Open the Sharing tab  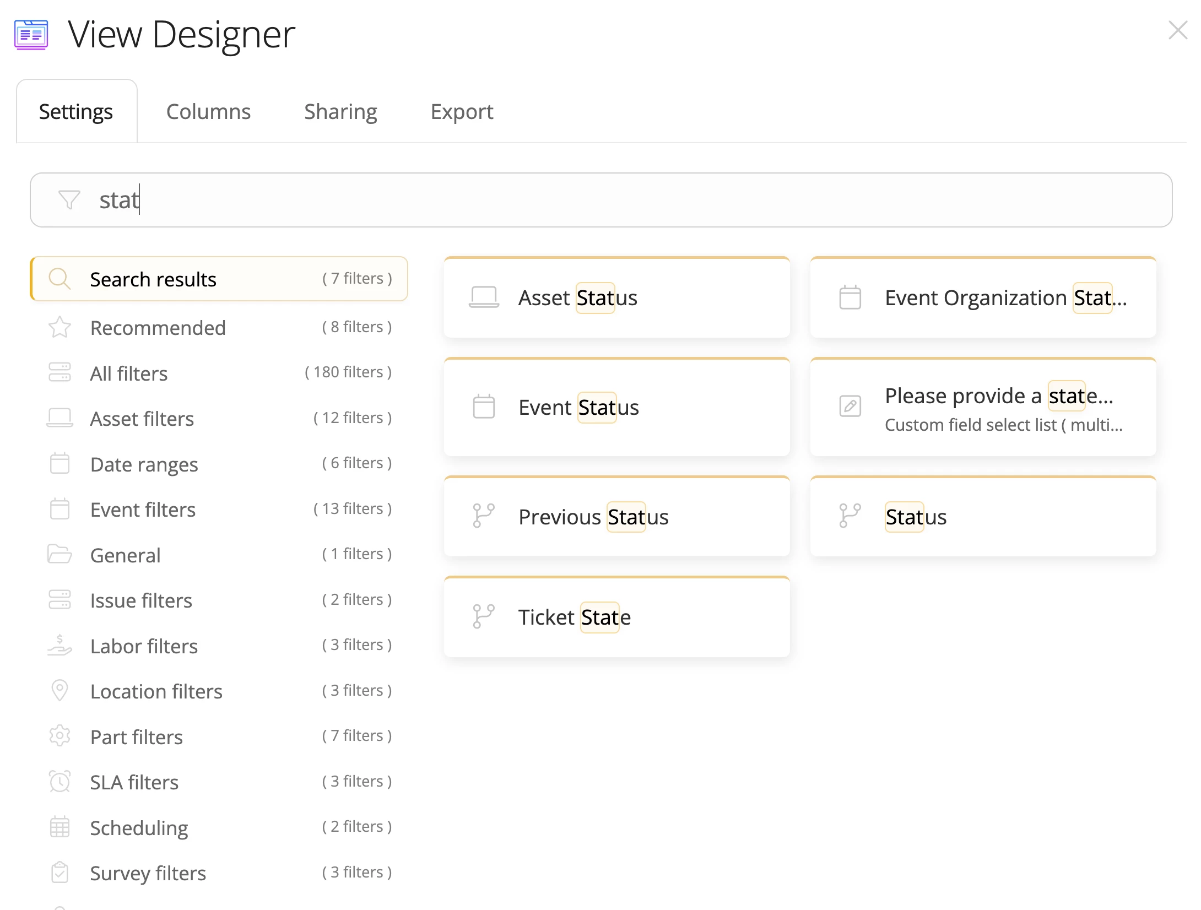[340, 112]
